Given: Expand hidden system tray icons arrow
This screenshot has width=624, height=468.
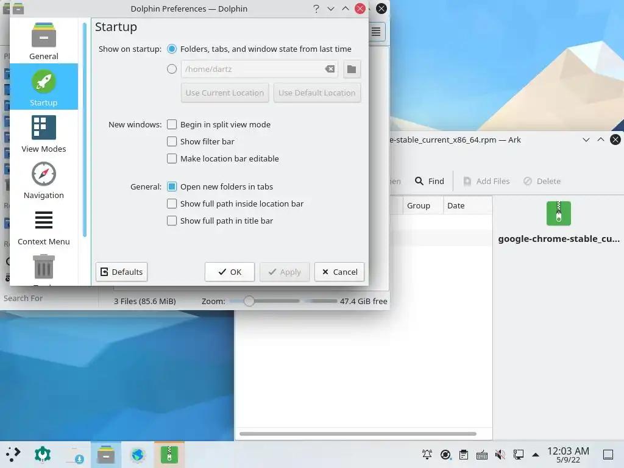Looking at the screenshot, I should [536, 455].
